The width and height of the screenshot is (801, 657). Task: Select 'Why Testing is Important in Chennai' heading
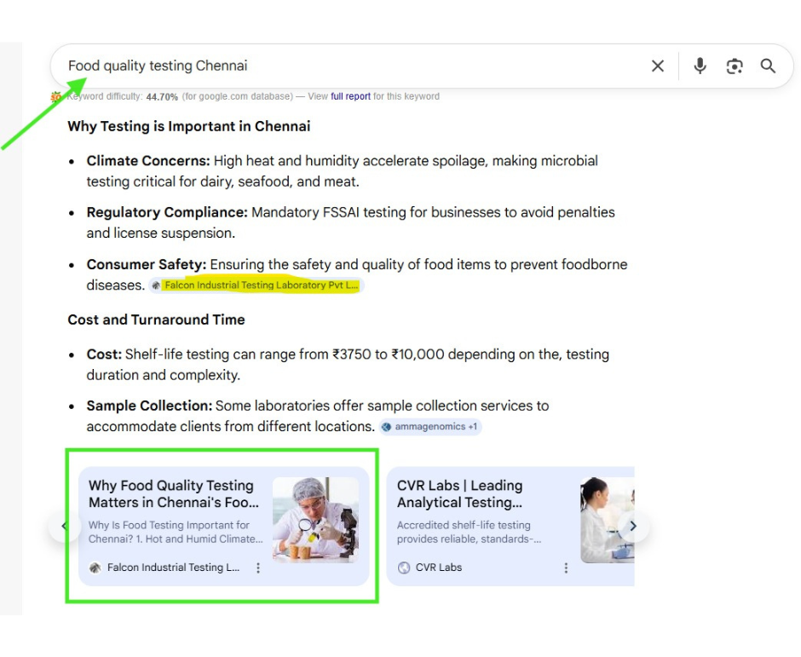pos(189,126)
